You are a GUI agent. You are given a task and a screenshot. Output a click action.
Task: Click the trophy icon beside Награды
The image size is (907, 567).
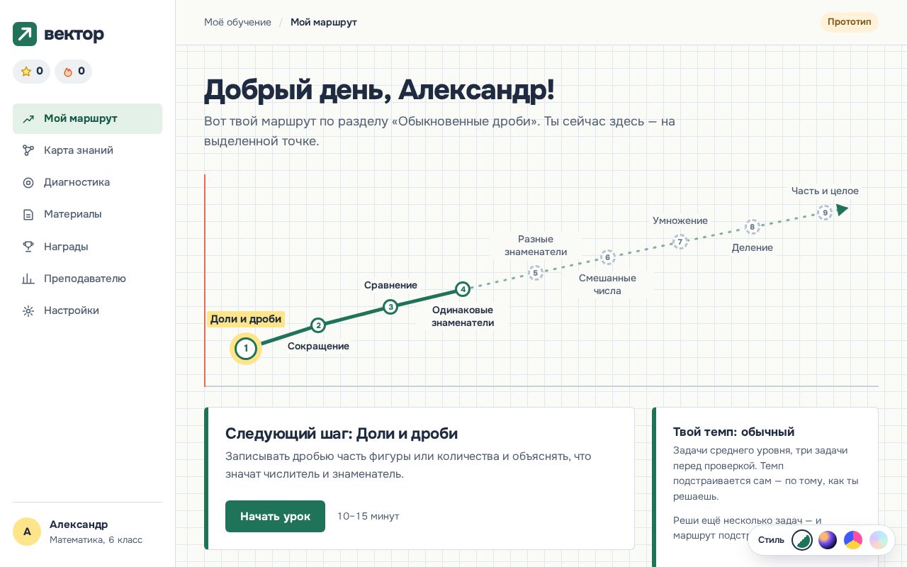[x=28, y=247]
